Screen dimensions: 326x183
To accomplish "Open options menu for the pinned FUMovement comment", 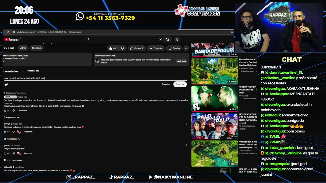I will click(186, 93).
